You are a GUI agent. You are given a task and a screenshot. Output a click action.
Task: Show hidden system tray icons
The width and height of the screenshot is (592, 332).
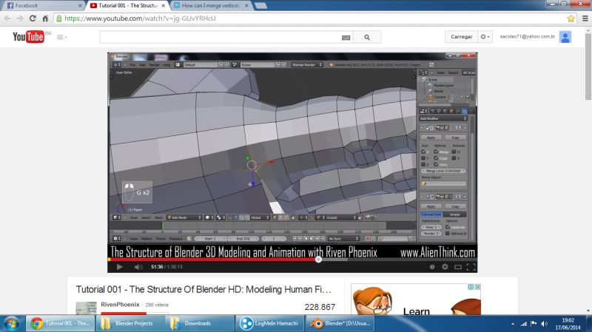pyautogui.click(x=513, y=324)
